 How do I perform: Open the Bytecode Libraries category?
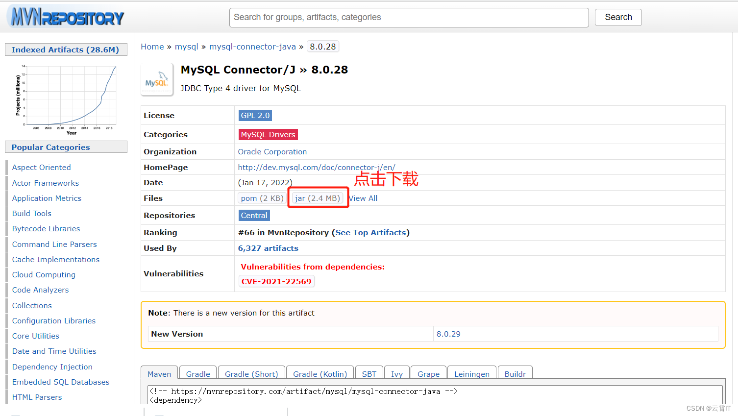(46, 229)
